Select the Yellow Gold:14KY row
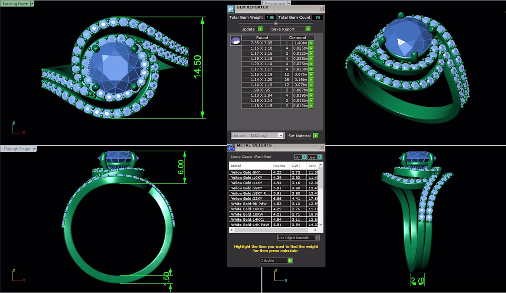Screen dimensions: 506x293 (x=274, y=183)
